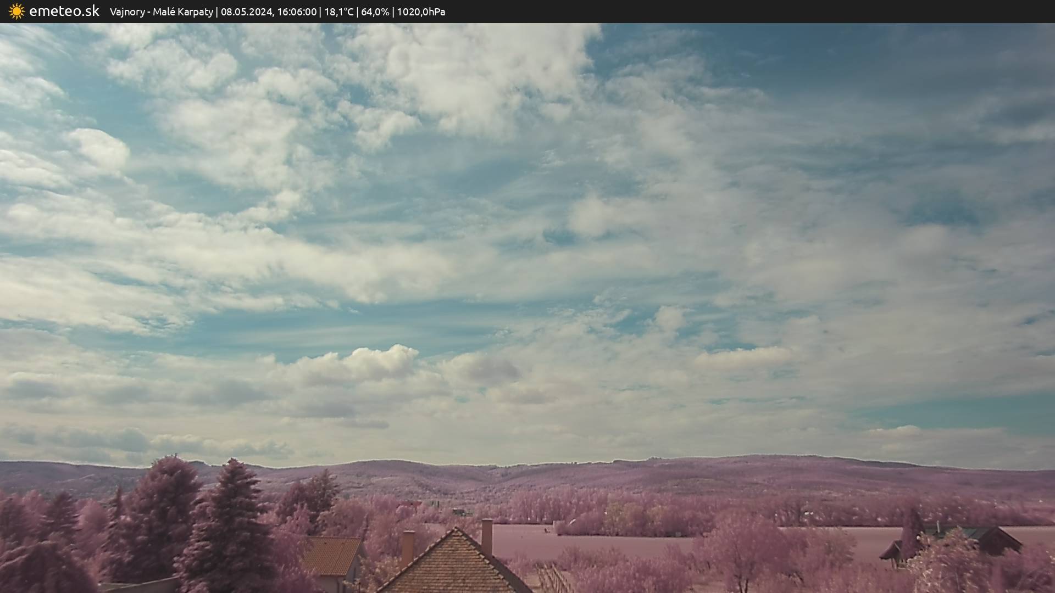Click the orange roof of the small left house
Viewport: 1055px width, 593px height.
click(331, 555)
